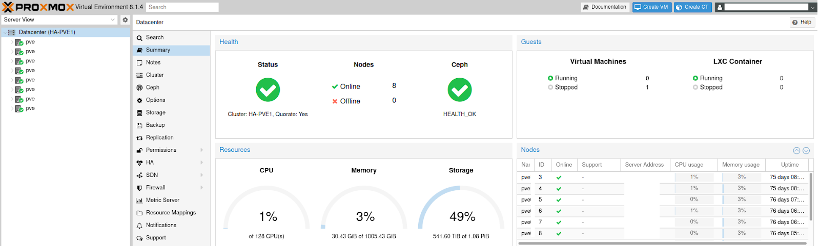Expand the Nodes panel with down arrow

(806, 150)
